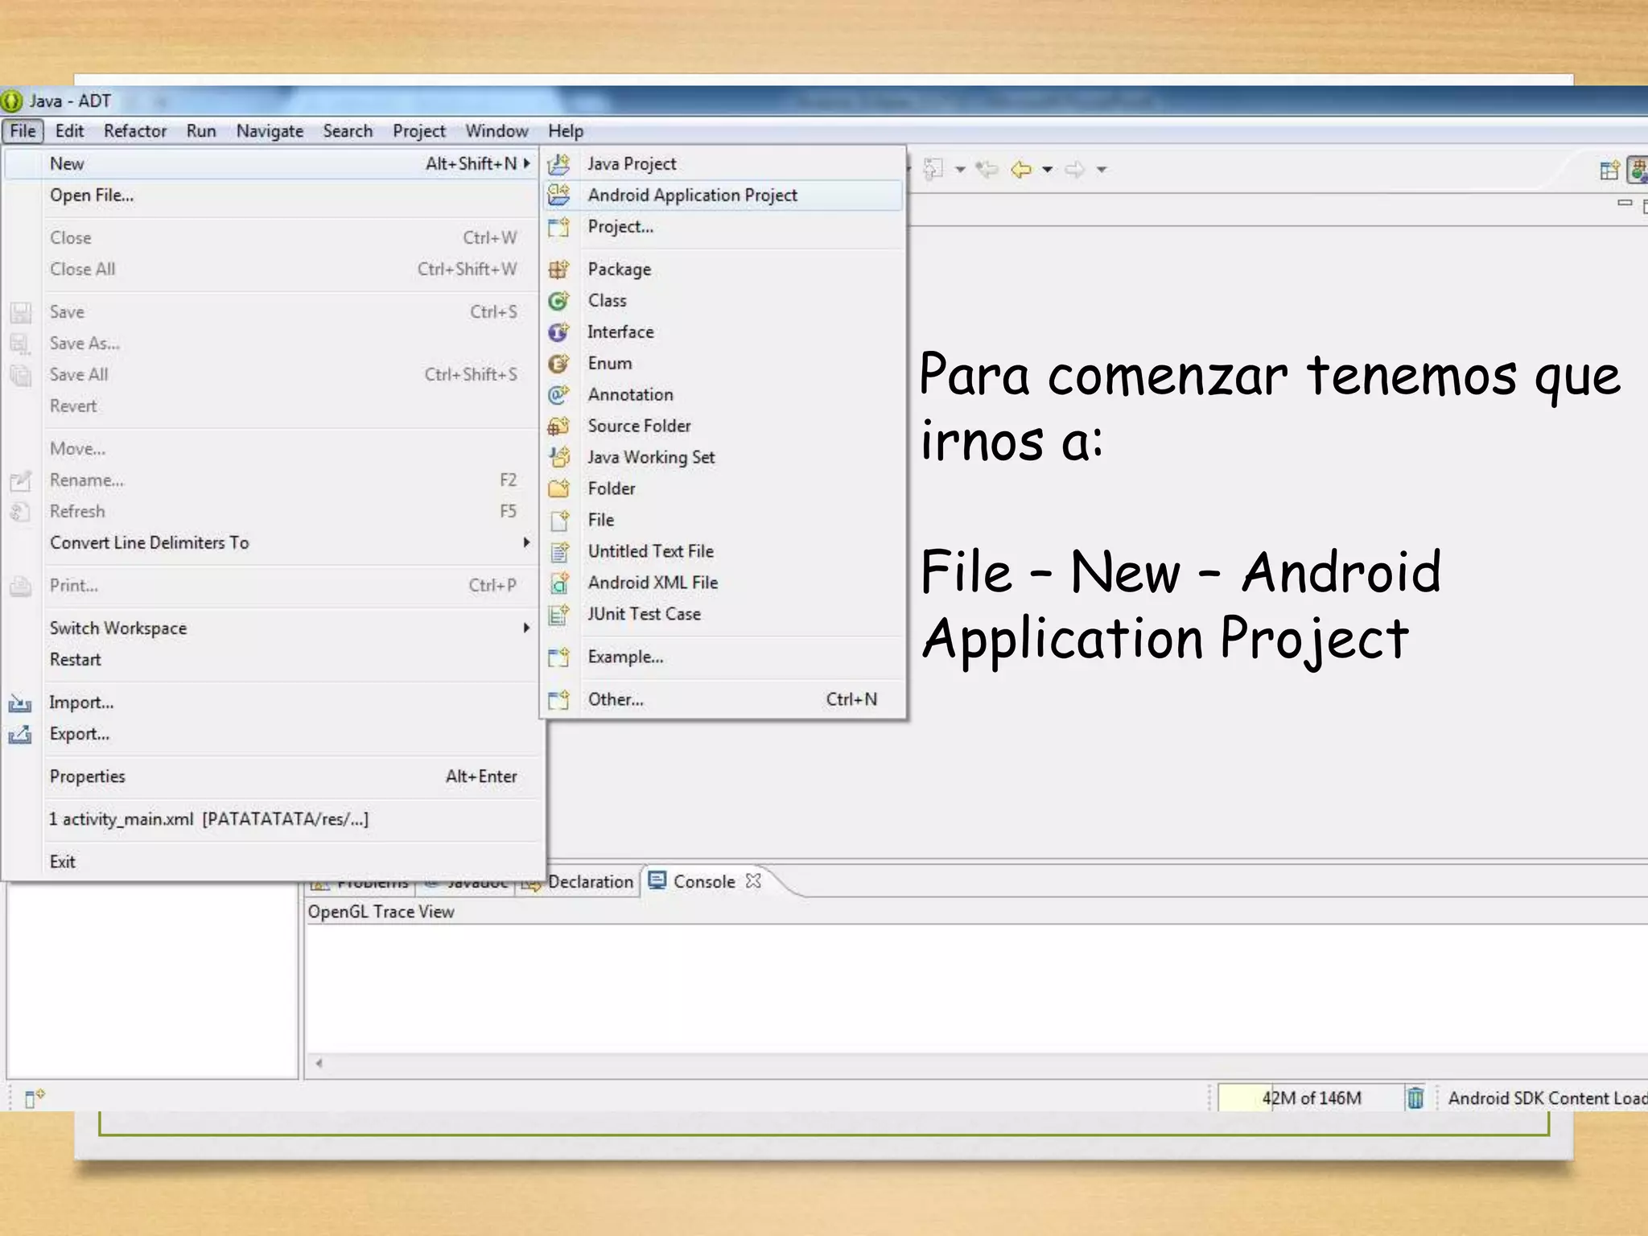Click the last edit location icon
The image size is (1648, 1236).
coord(987,169)
